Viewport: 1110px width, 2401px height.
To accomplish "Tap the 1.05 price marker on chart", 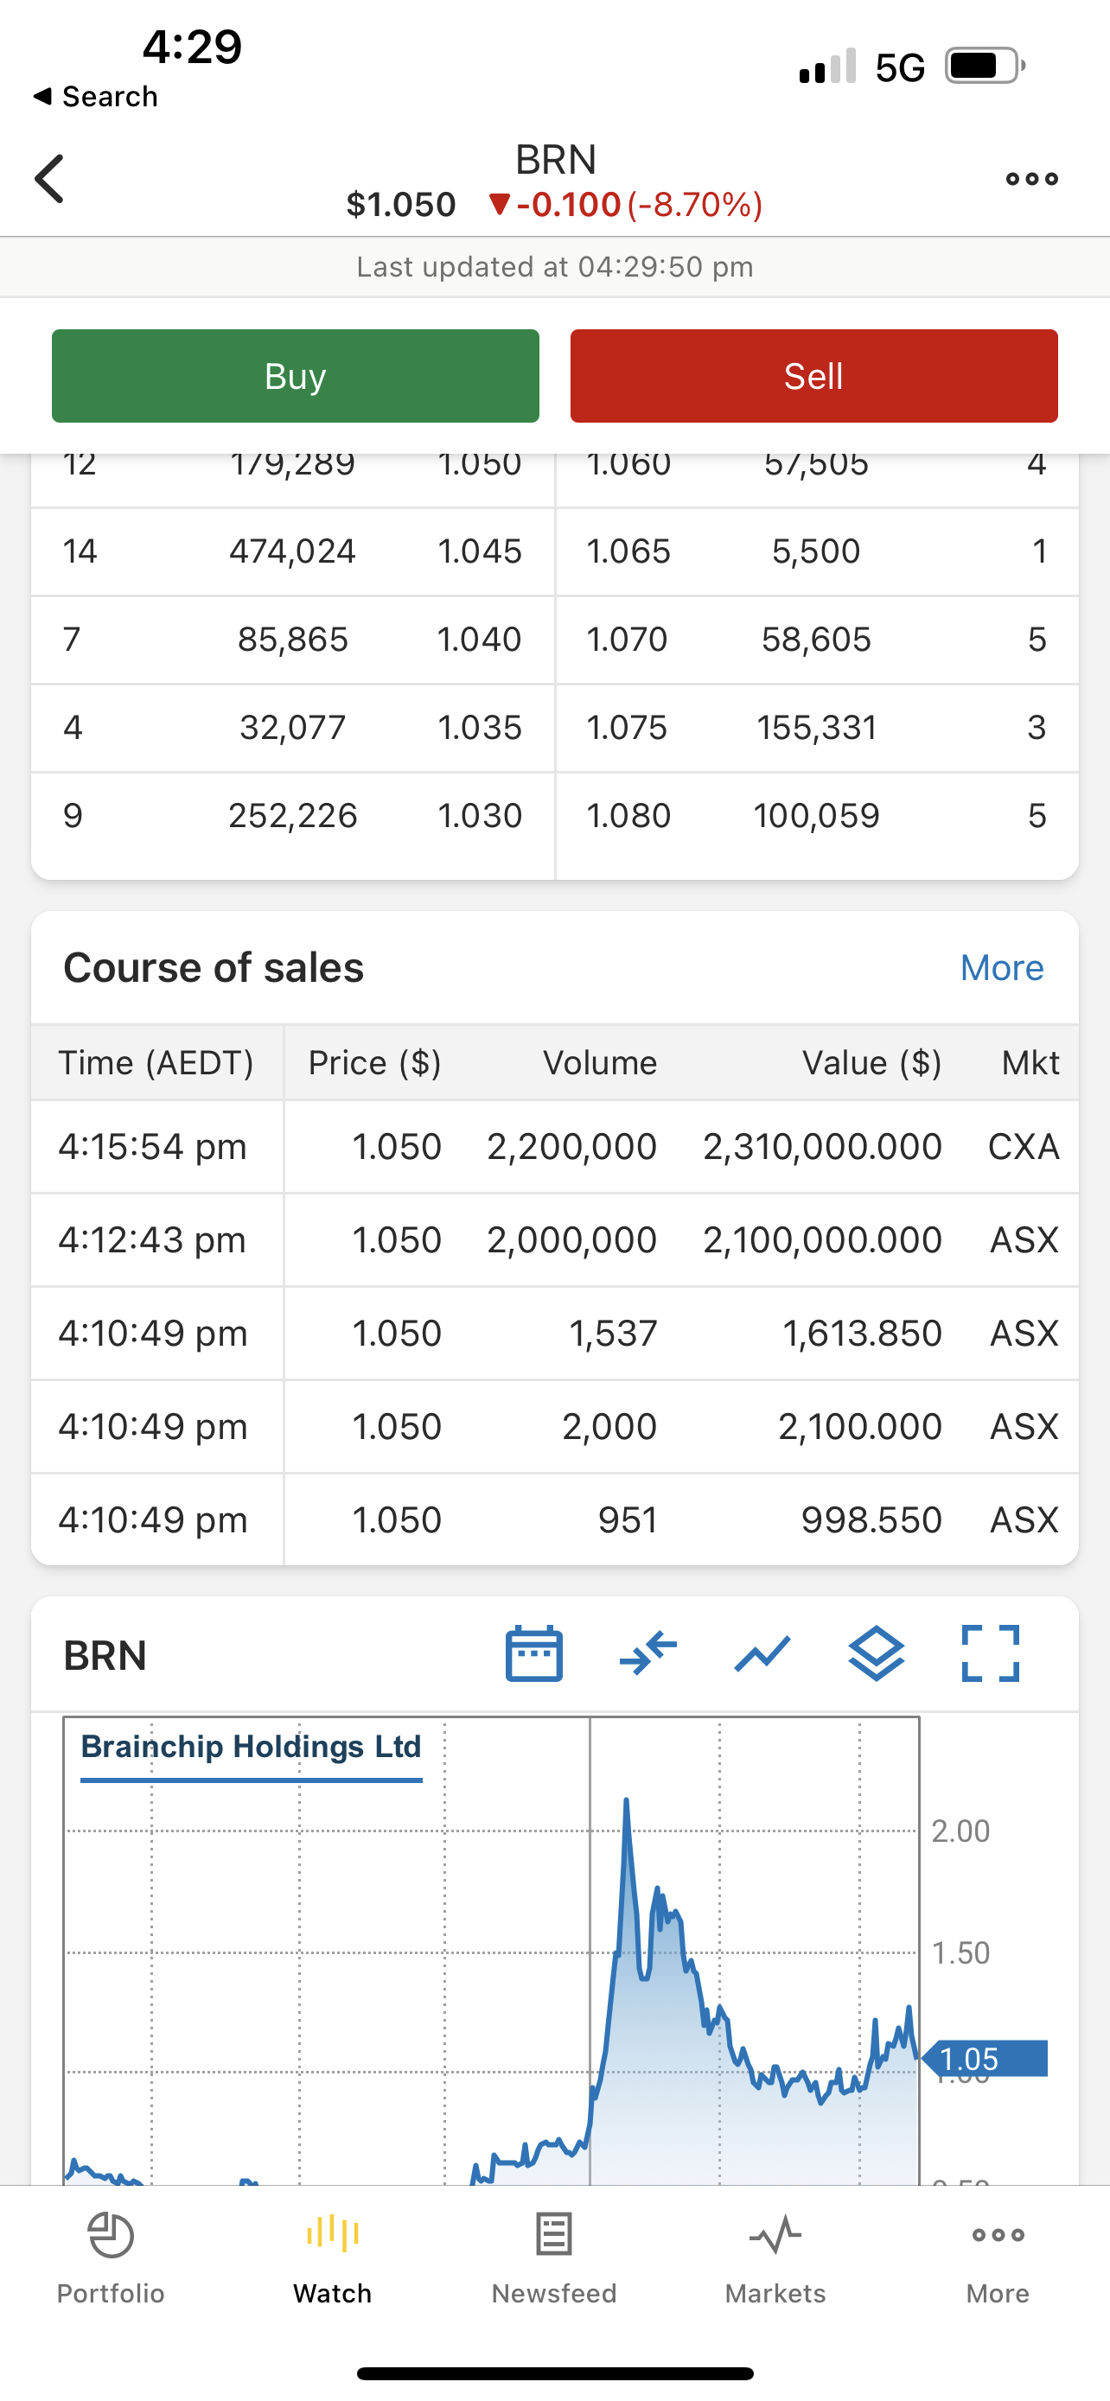I will pyautogui.click(x=986, y=2058).
